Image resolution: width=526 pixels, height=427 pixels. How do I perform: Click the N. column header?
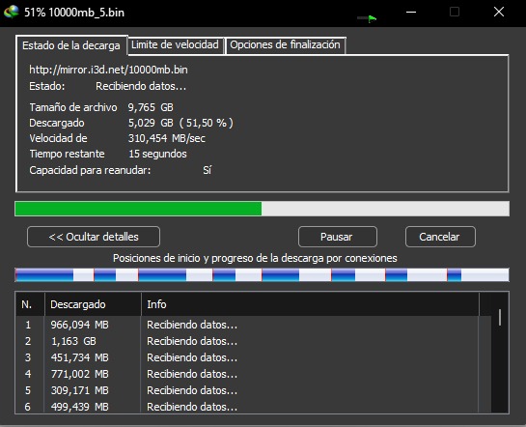[x=30, y=304]
